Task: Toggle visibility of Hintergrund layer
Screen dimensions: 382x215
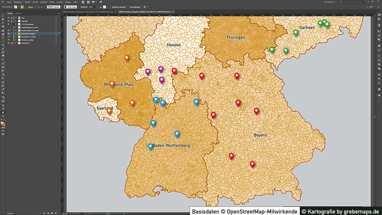Action: pos(9,43)
